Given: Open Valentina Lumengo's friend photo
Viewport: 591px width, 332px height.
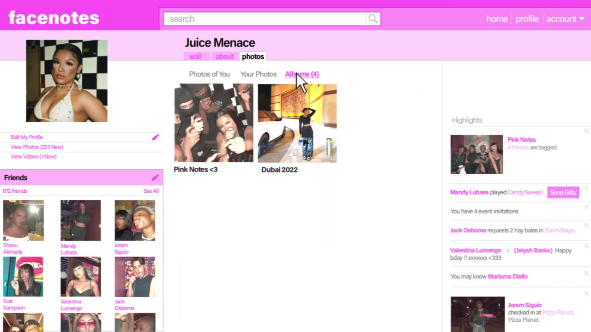Looking at the screenshot, I should [x=80, y=277].
